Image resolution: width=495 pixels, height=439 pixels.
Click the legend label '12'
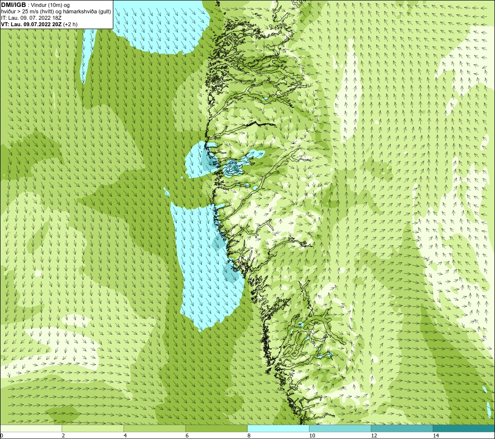[374, 436]
